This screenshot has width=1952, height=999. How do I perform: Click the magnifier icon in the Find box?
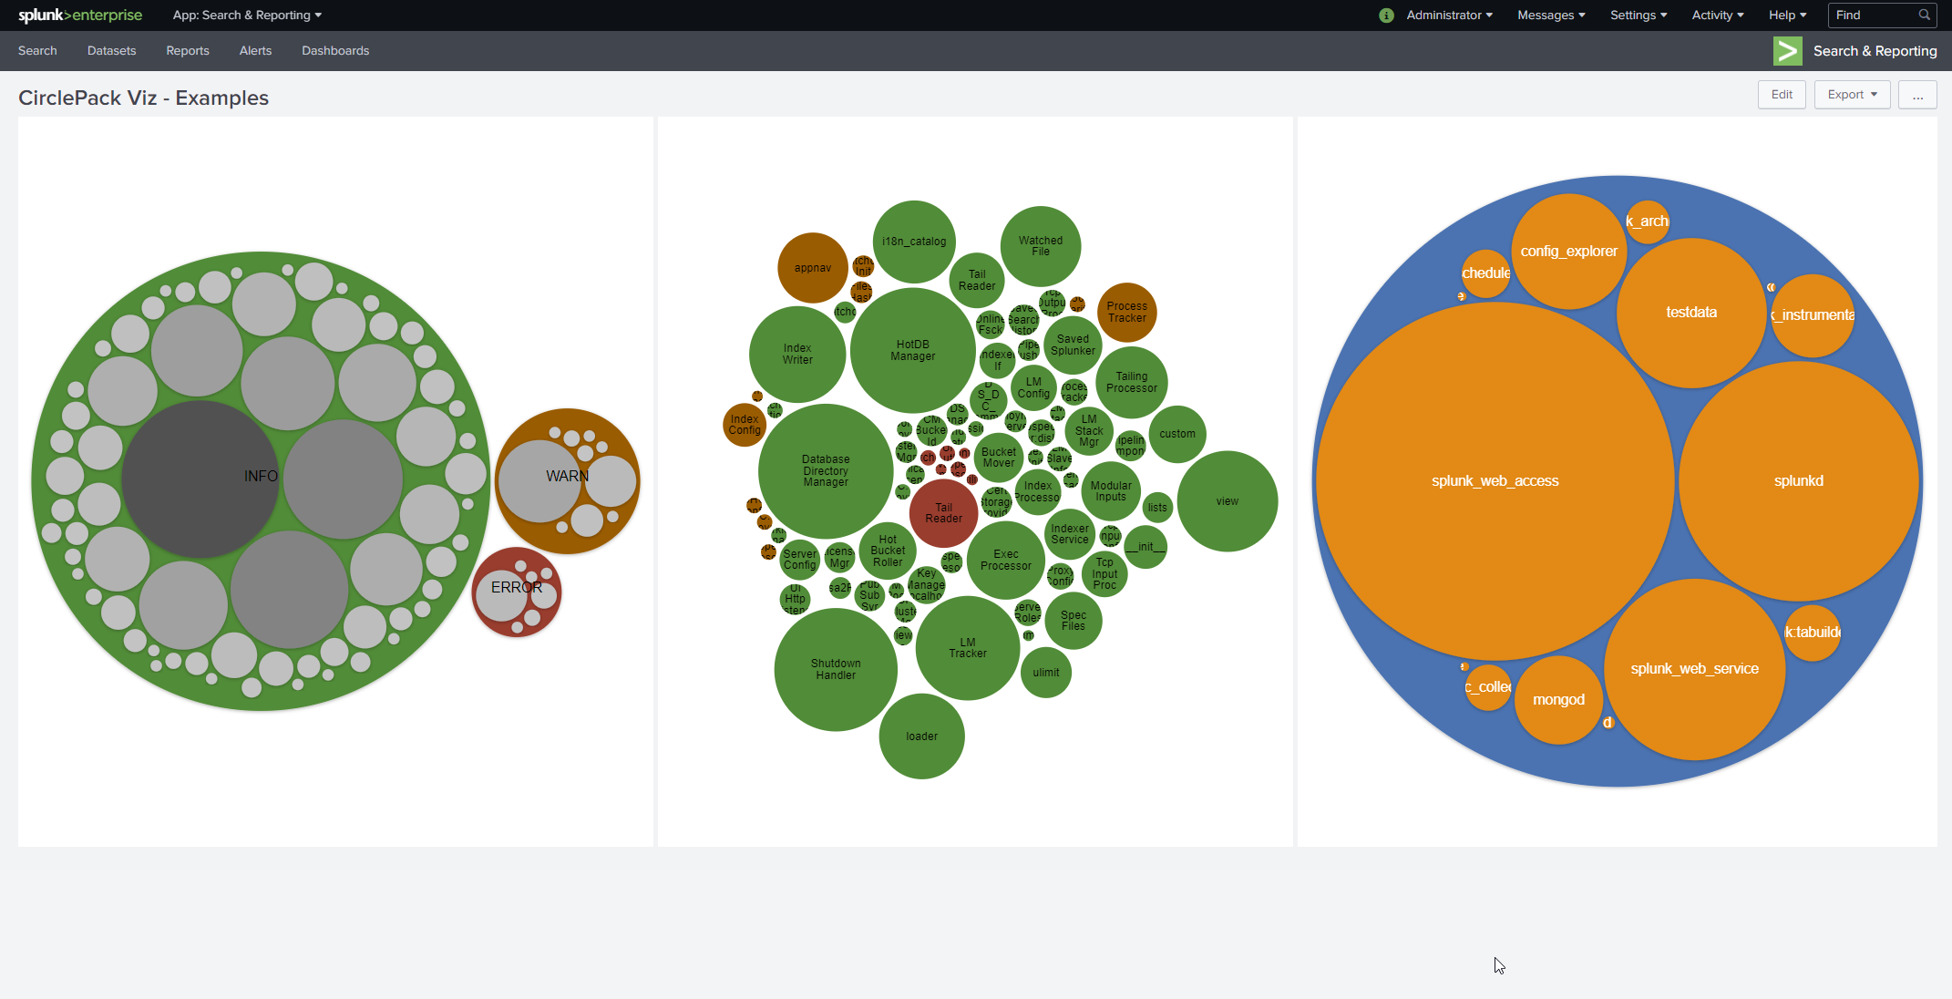pos(1925,15)
